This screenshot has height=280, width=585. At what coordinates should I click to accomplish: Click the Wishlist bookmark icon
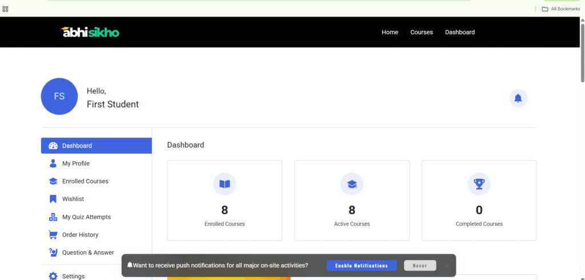[53, 199]
